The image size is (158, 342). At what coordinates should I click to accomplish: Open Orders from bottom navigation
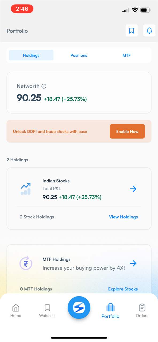[142, 311]
